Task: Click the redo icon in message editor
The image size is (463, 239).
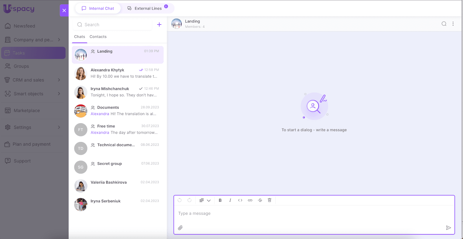Action: tap(190, 200)
